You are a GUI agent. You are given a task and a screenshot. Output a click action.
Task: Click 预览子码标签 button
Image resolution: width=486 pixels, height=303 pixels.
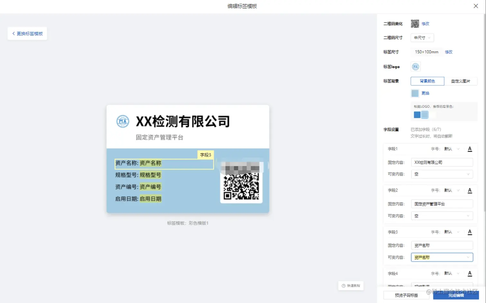(406, 295)
